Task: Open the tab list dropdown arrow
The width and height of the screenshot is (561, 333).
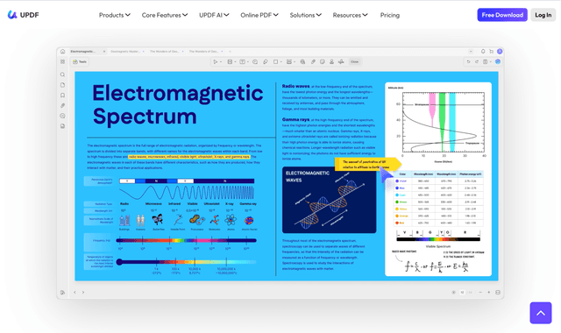Action: coord(471,52)
